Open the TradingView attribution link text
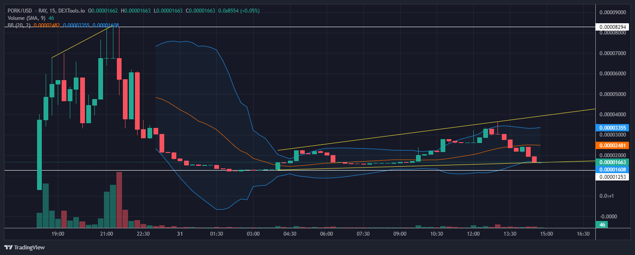This screenshot has width=635, height=255. click(29, 248)
